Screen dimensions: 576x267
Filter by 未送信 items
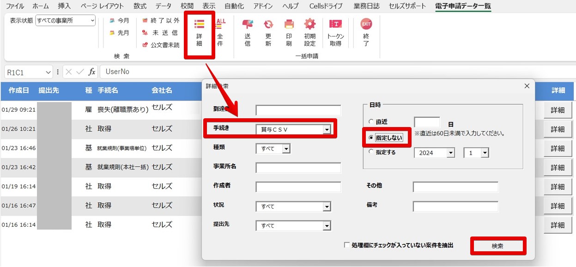pyautogui.click(x=161, y=33)
